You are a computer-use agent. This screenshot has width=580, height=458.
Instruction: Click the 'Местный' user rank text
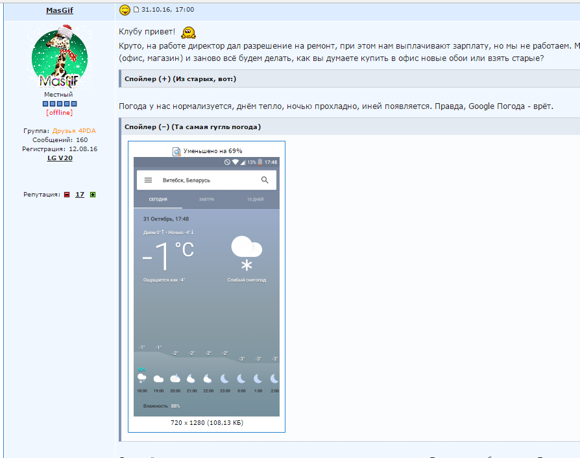tap(58, 95)
